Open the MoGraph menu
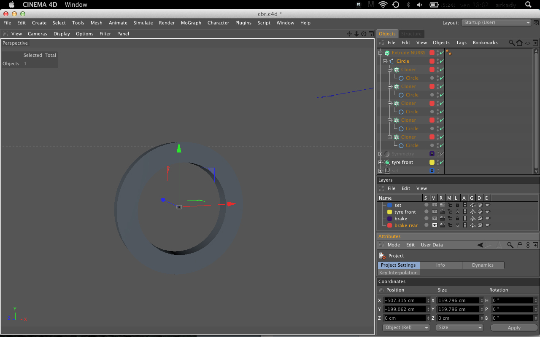The image size is (540, 337). [x=191, y=23]
